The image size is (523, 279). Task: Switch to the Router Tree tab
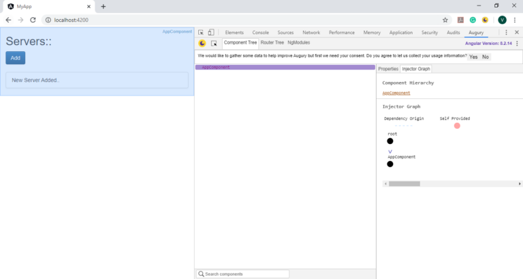[x=272, y=43]
